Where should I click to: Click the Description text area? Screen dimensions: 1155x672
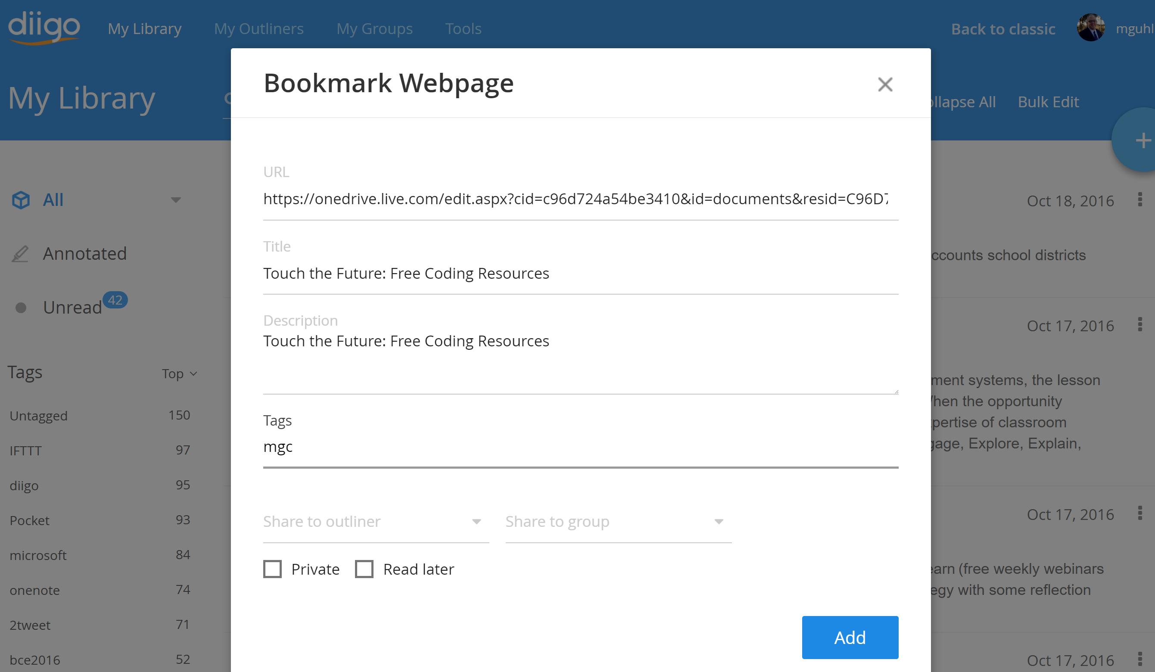click(x=580, y=362)
